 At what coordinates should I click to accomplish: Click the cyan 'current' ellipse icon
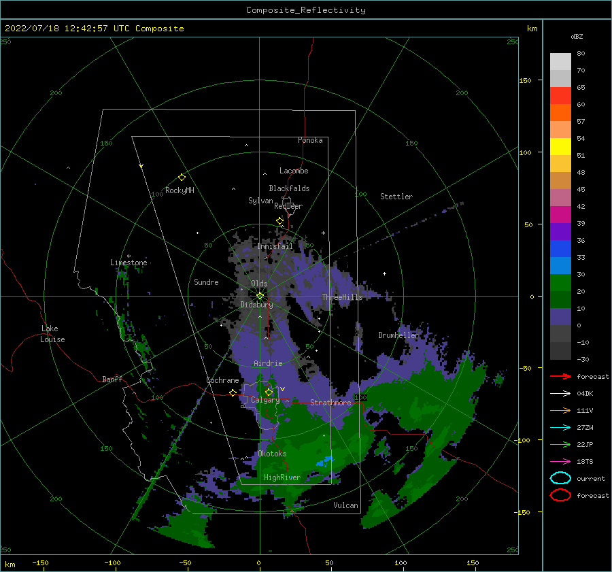point(560,478)
